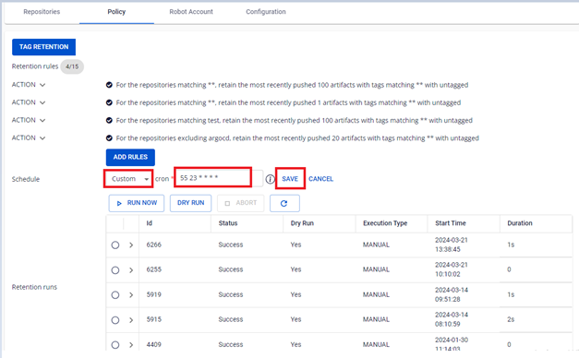Open ACTION menu for 1 artifacts rule
579x358 pixels.
point(29,102)
